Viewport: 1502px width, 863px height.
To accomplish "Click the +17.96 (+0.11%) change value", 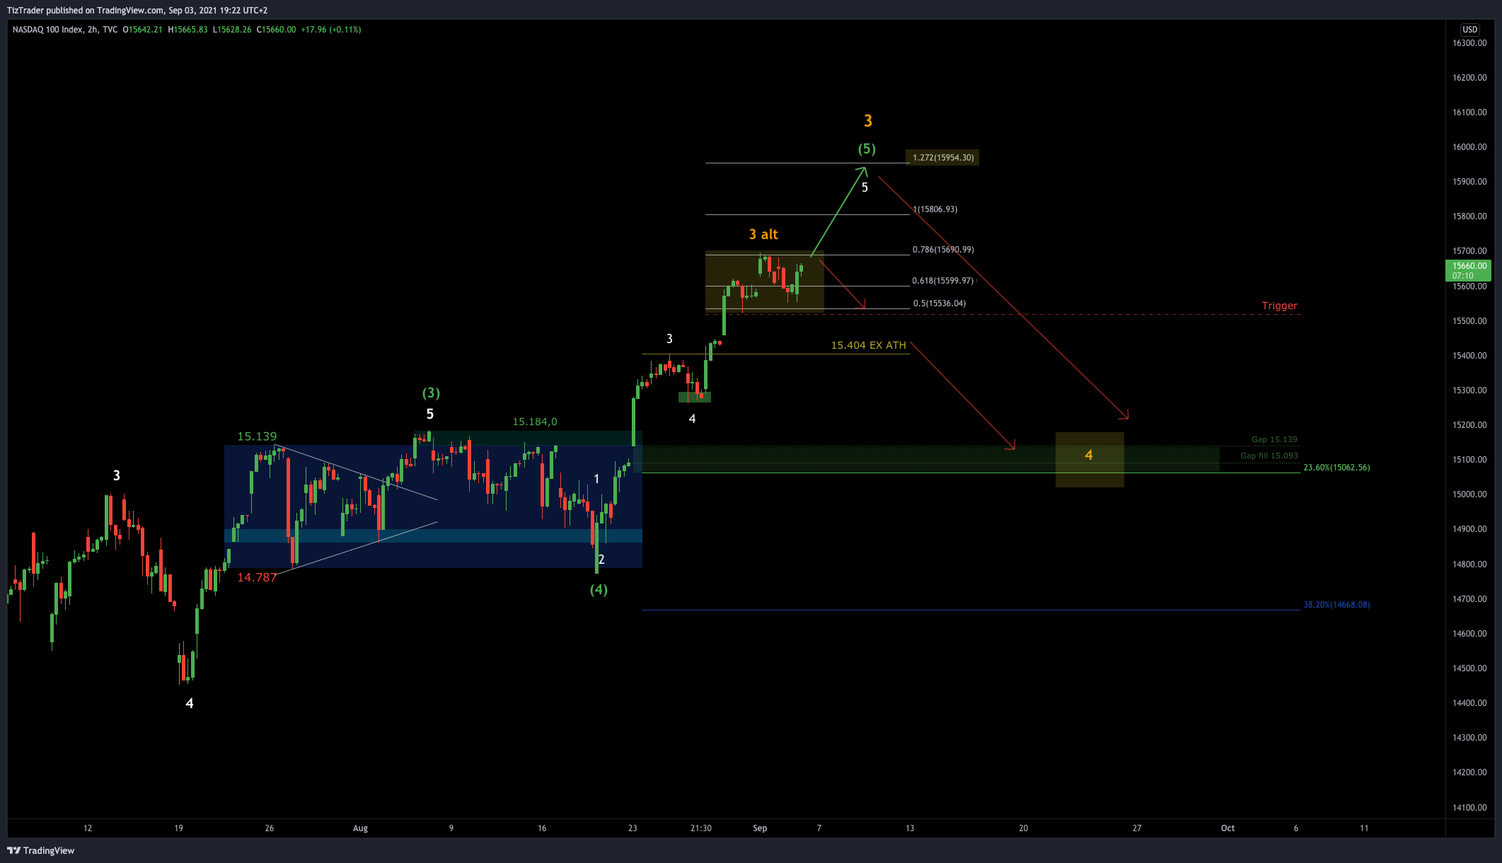I will pyautogui.click(x=330, y=30).
